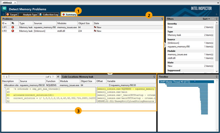
Task: Click the All button in code locations
Action: [x=58, y=77]
